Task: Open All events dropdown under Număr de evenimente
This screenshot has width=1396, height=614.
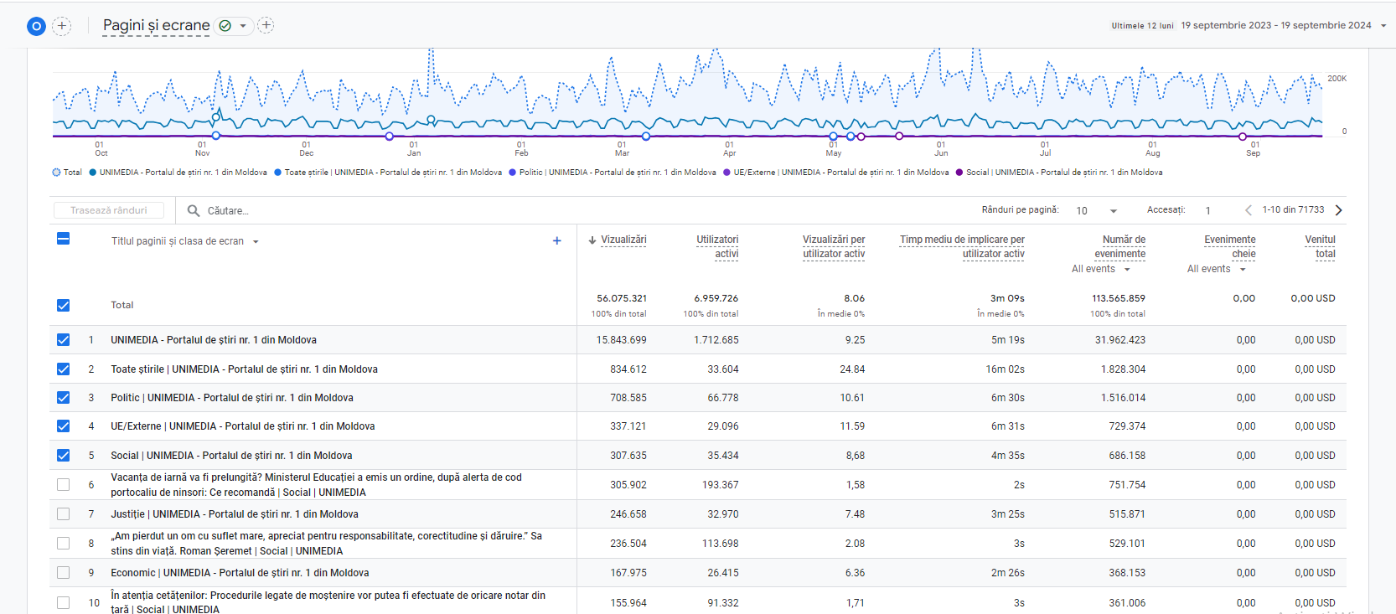Action: pos(1101,269)
